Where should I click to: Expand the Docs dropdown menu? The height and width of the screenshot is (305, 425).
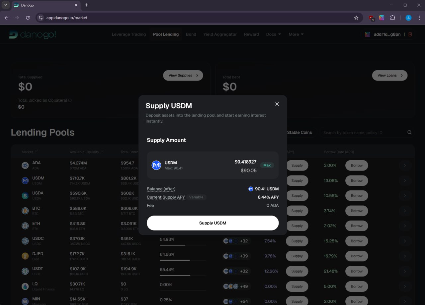(x=274, y=34)
